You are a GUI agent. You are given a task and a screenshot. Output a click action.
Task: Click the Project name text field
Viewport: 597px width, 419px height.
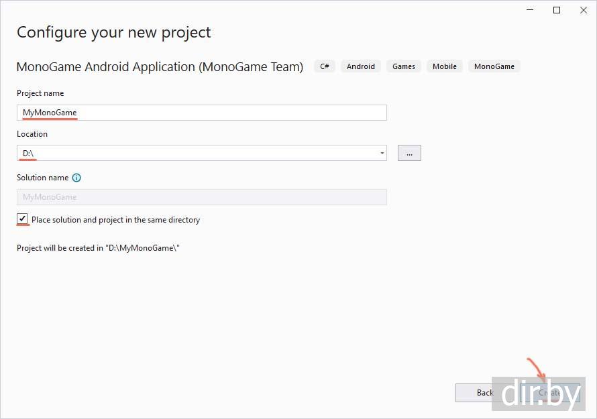tap(201, 113)
